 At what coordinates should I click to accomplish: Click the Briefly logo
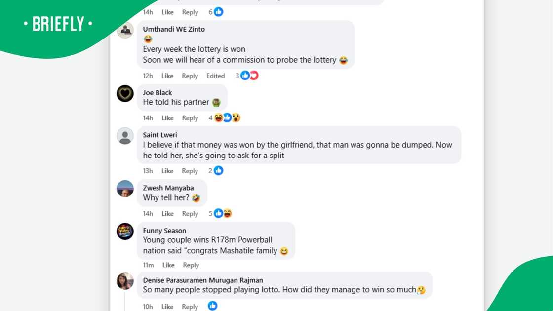[58, 24]
